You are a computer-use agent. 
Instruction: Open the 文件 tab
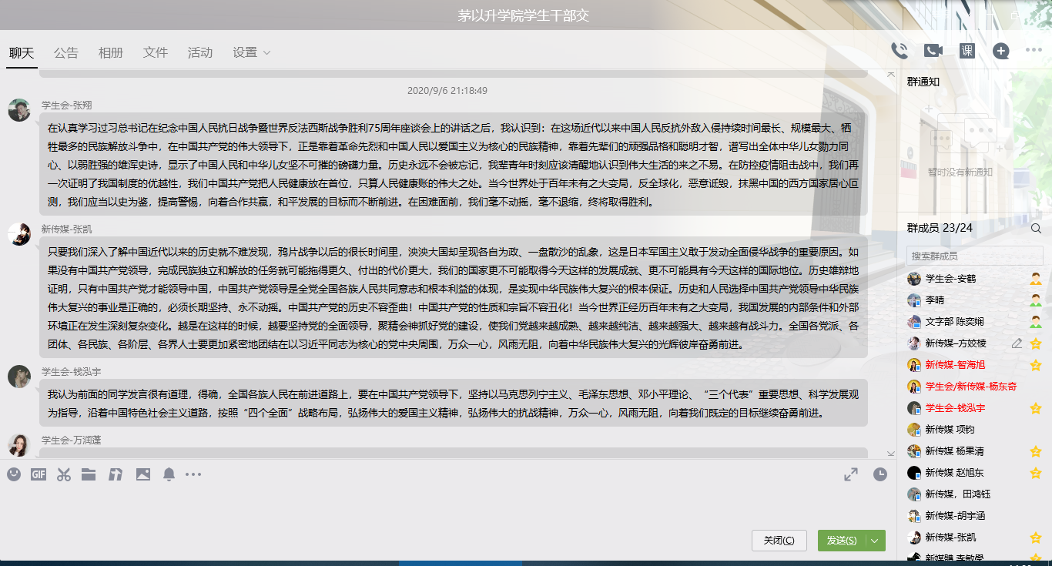[156, 52]
